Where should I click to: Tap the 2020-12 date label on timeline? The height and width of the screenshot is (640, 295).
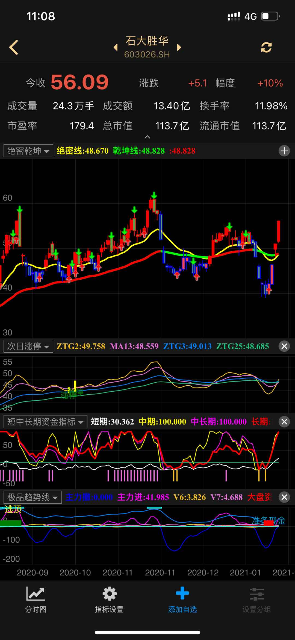[203, 573]
